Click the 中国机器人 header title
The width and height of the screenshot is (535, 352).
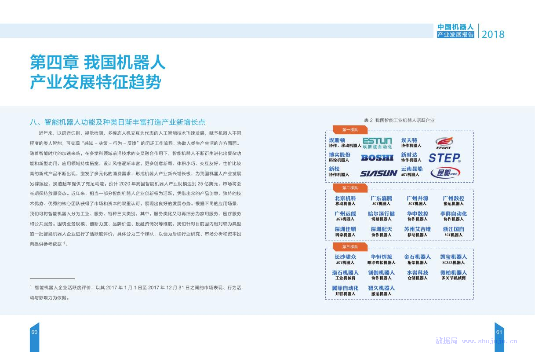click(456, 27)
